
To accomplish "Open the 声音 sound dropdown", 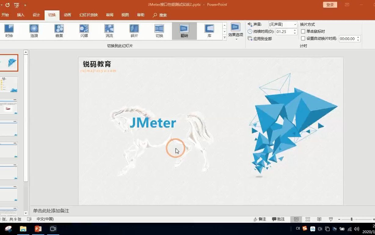I will [295, 24].
